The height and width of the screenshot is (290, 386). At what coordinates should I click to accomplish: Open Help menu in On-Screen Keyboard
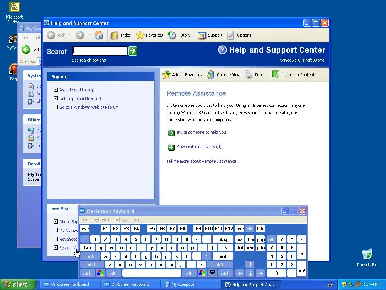click(x=136, y=219)
